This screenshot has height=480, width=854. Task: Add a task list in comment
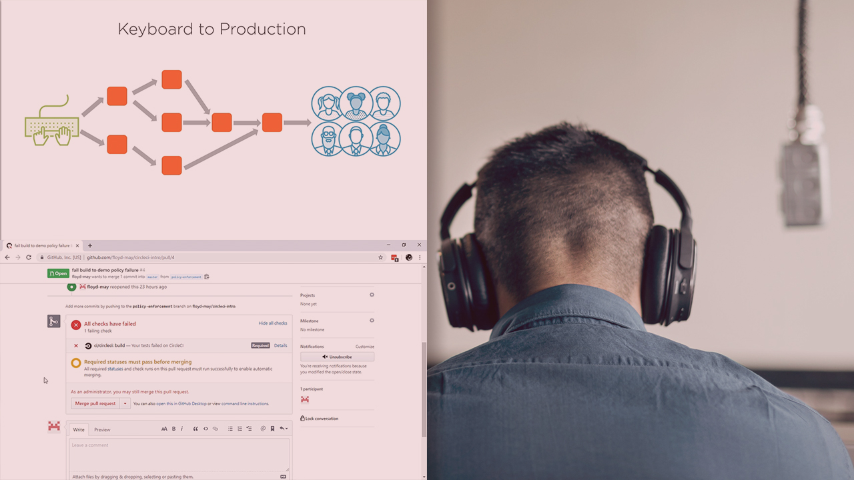pos(249,429)
